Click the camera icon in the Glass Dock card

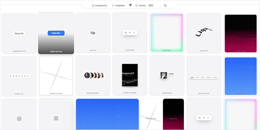coord(126,32)
